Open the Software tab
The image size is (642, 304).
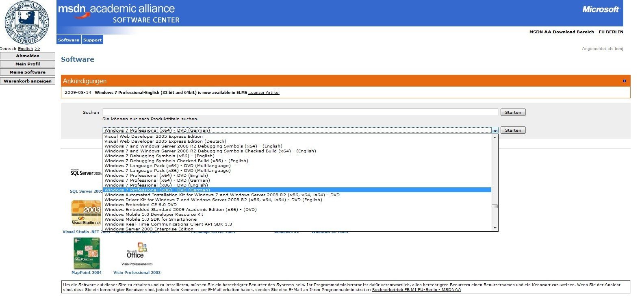tap(69, 40)
